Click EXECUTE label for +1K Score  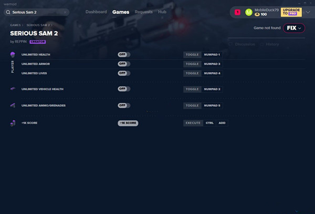click(x=193, y=123)
